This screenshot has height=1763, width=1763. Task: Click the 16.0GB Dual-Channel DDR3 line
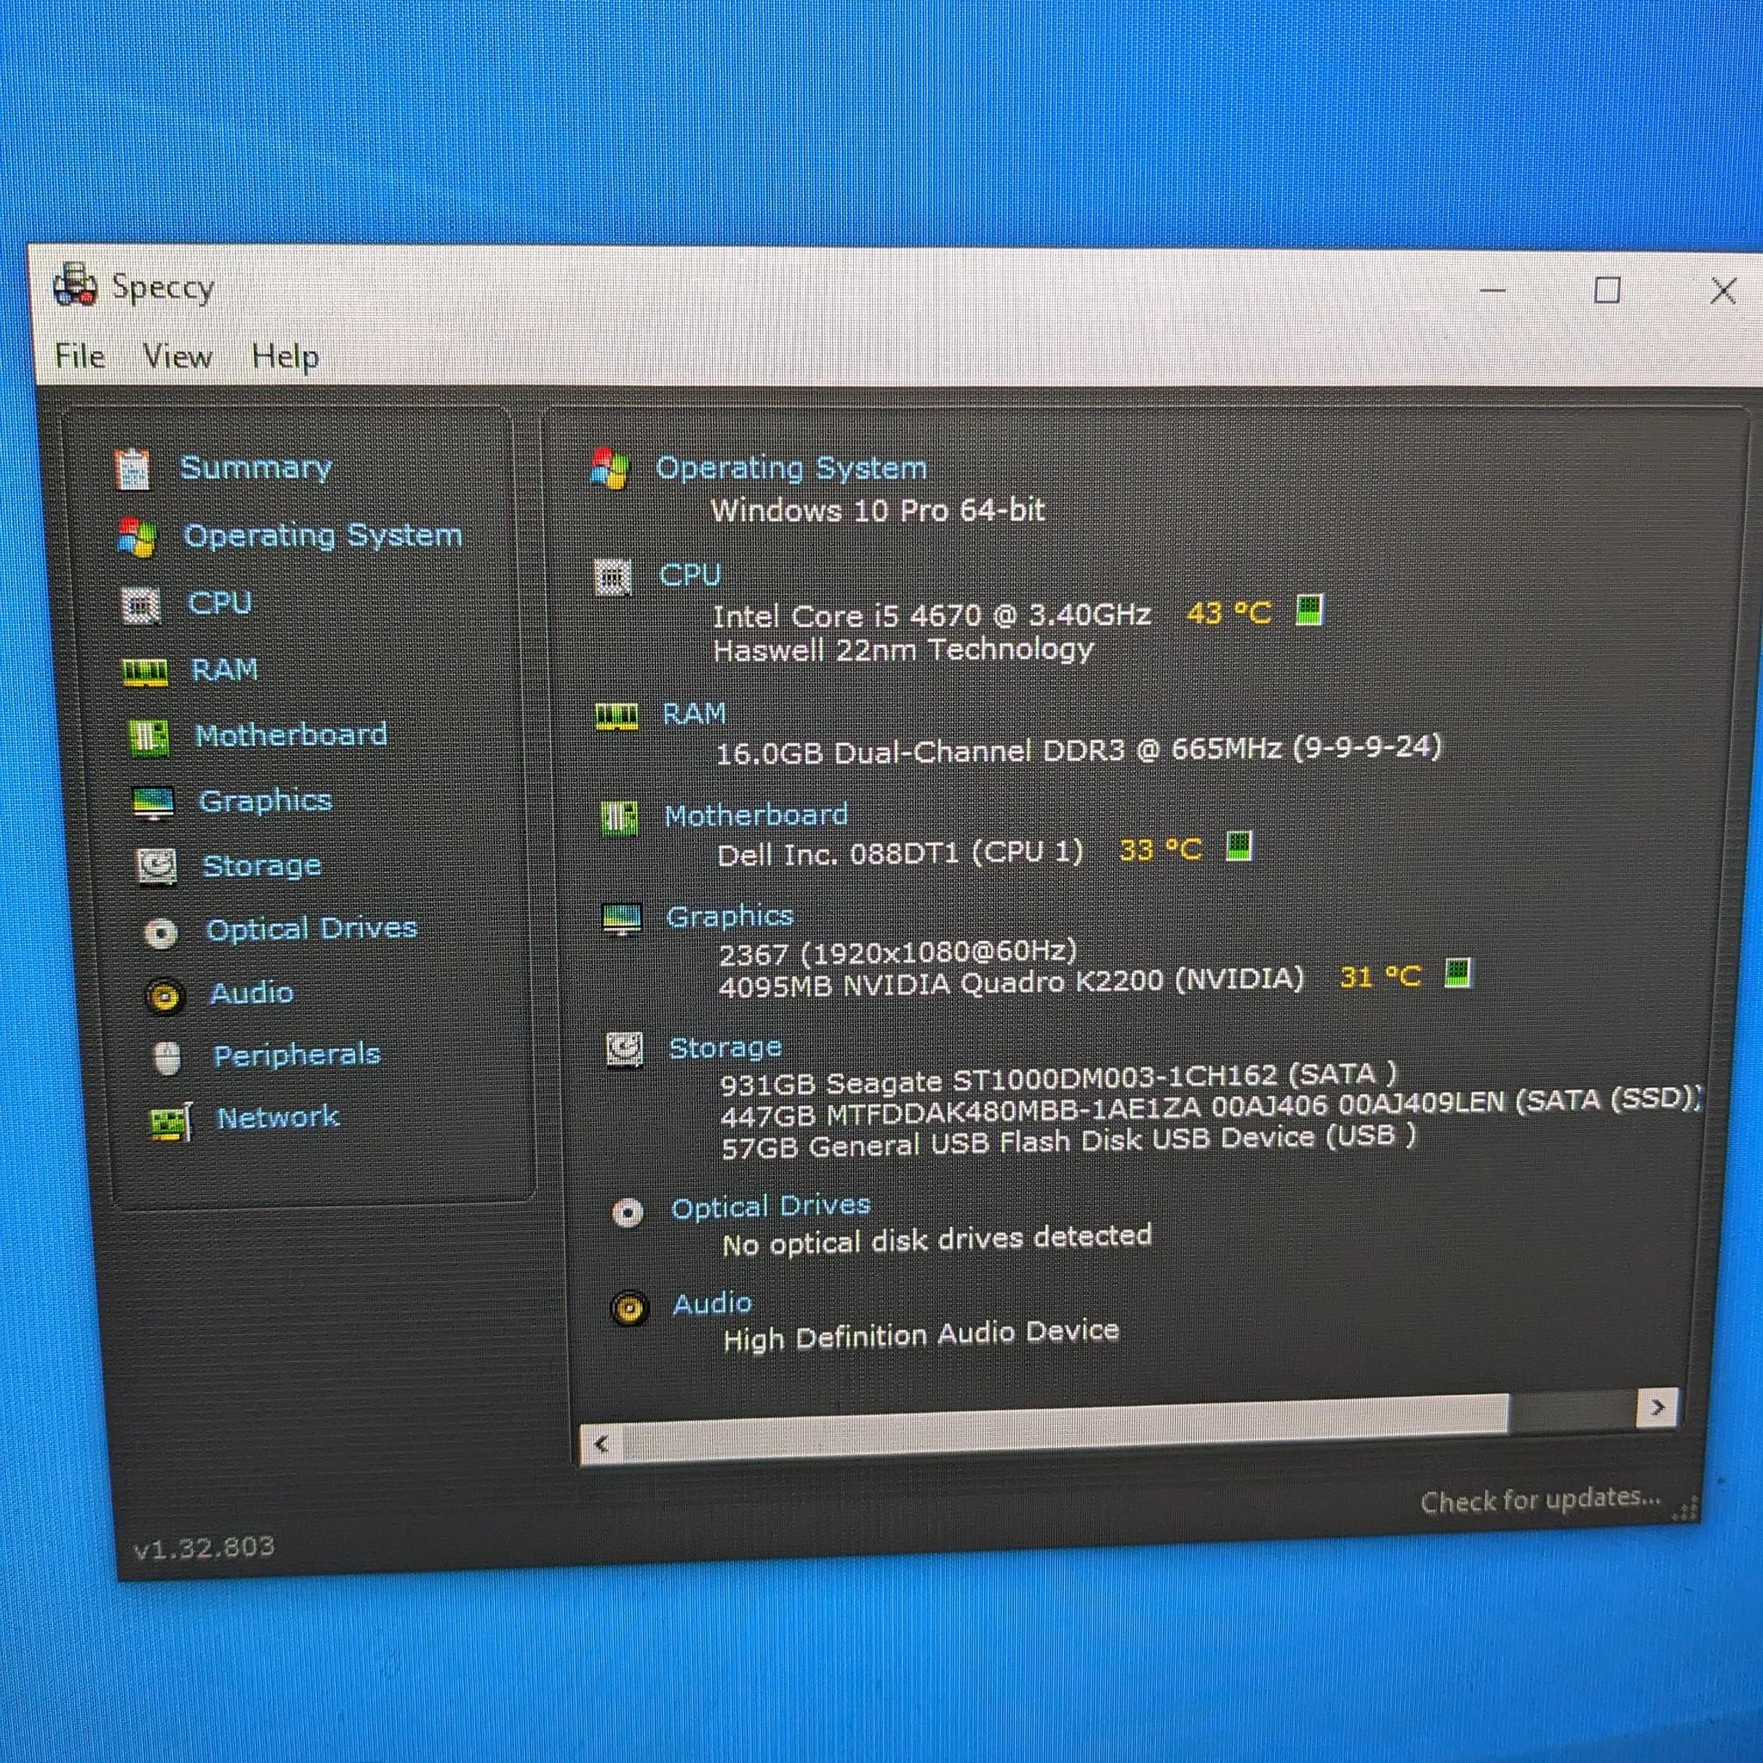[1079, 751]
